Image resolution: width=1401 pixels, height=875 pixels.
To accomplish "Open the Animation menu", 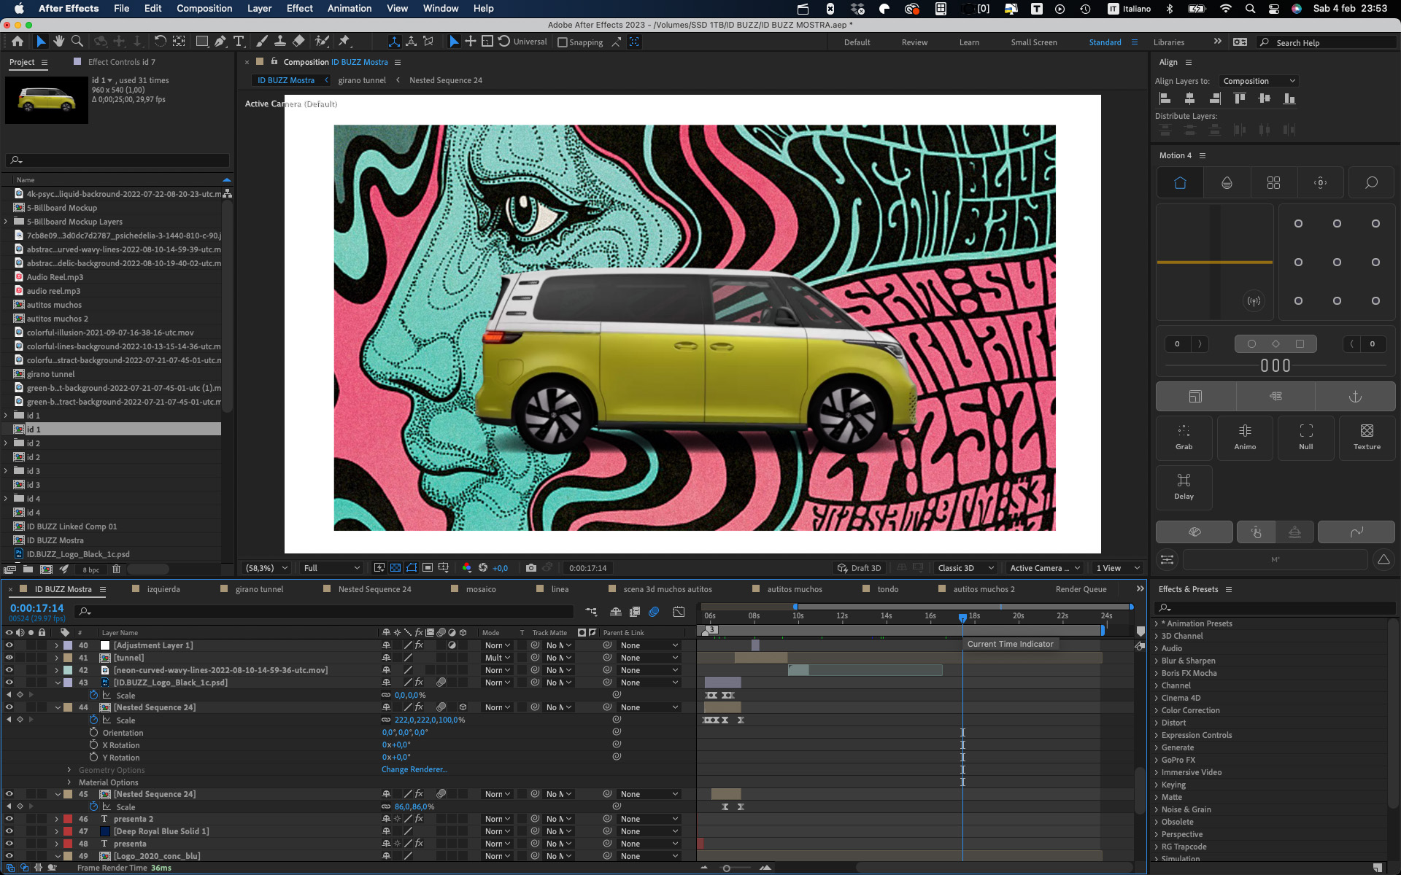I will (350, 8).
